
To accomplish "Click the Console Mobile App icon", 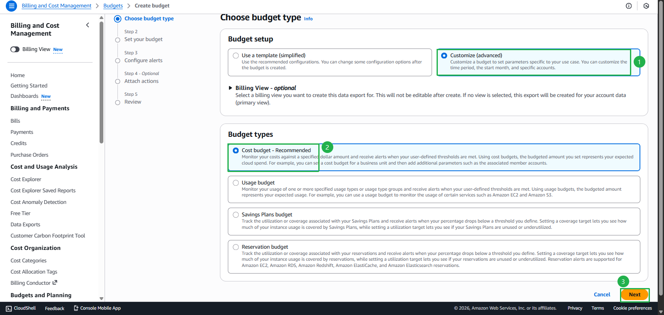I will coord(76,308).
